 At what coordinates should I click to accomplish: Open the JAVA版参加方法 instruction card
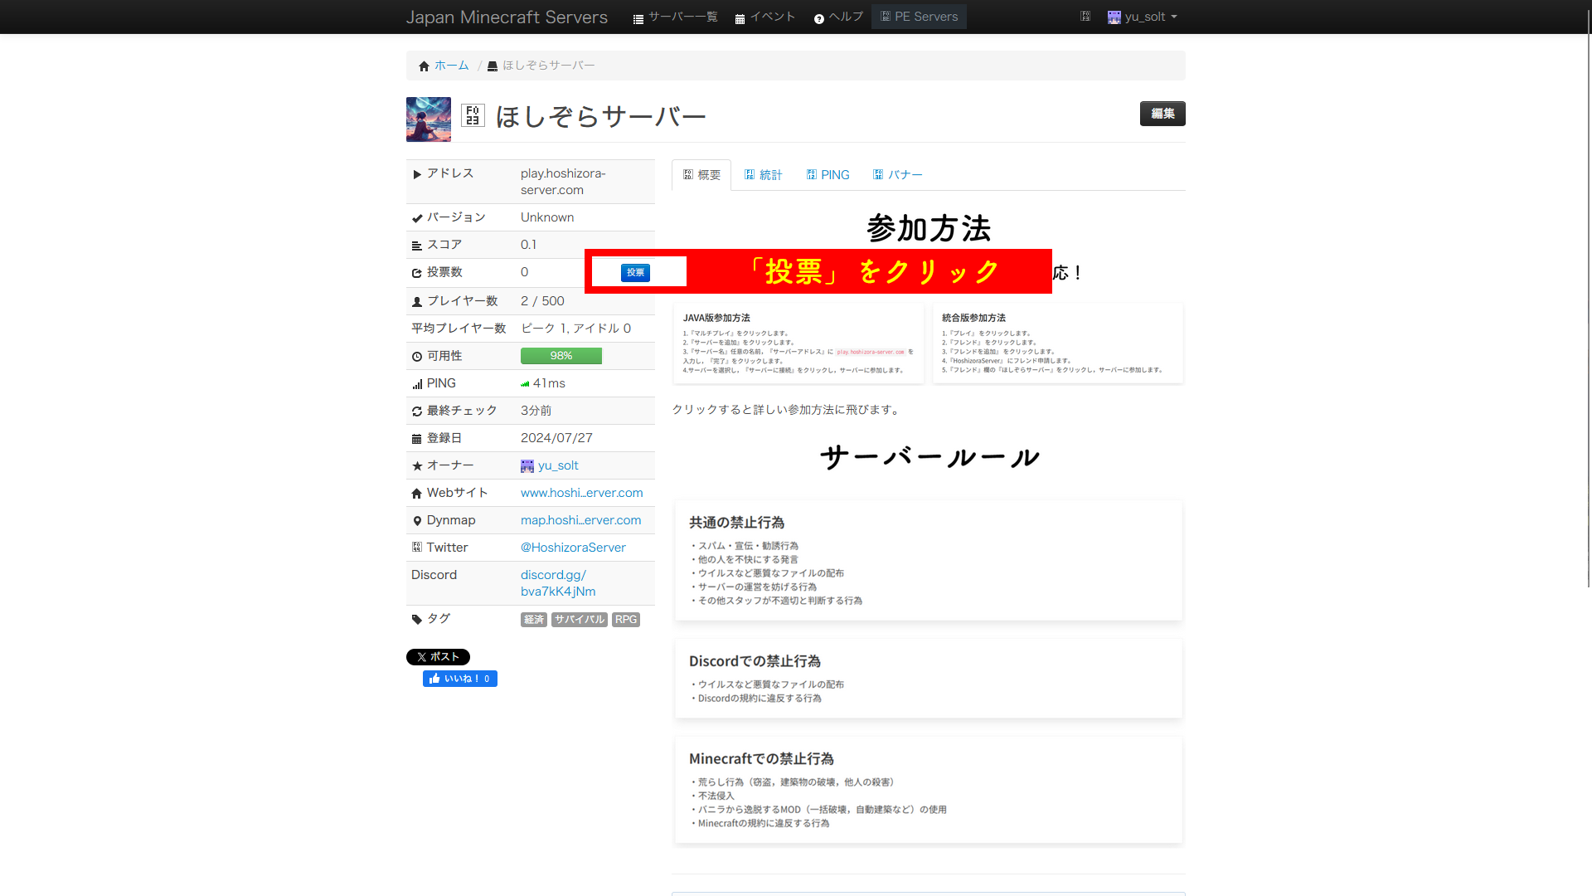tap(798, 343)
